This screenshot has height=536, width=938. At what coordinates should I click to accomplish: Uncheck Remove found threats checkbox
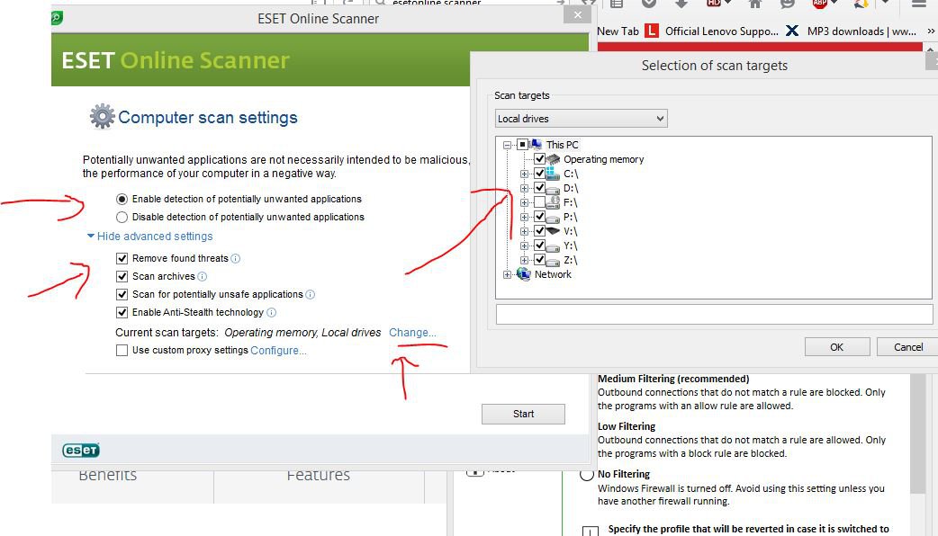[122, 259]
